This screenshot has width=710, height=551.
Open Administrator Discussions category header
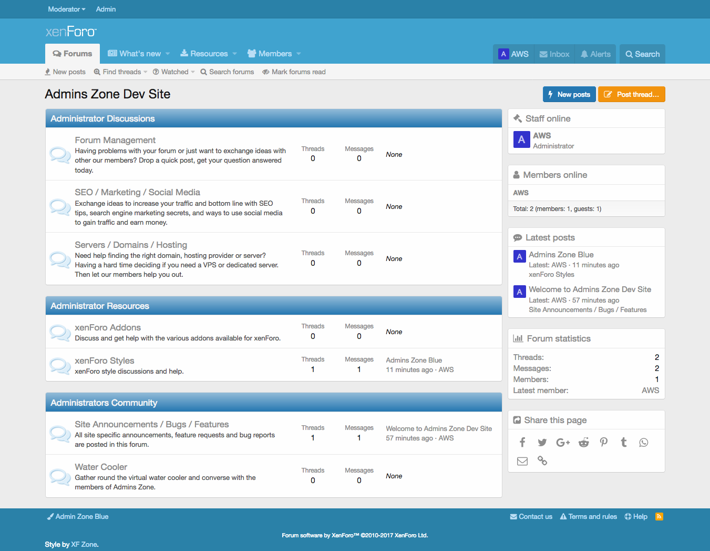(x=102, y=119)
